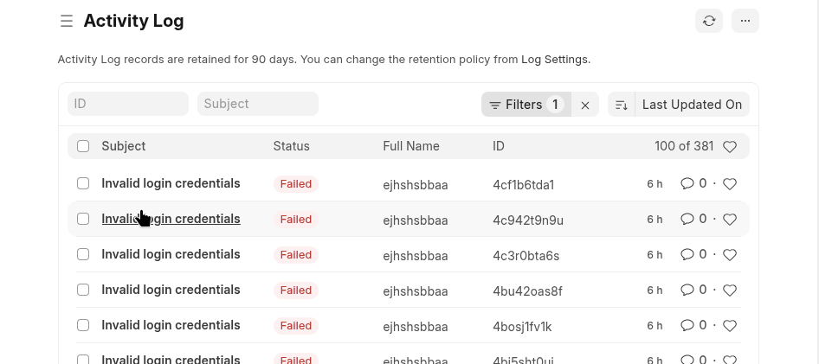Like the 4cf1b6tda1 row heart icon

(x=730, y=184)
